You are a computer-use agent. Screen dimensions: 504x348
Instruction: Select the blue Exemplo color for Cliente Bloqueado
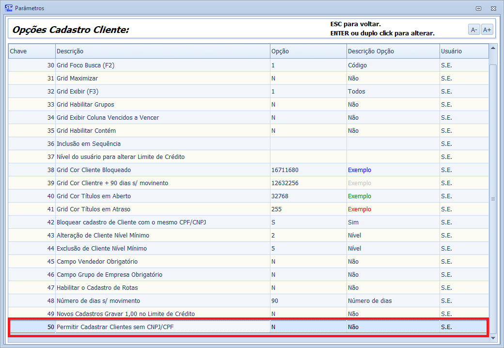point(360,170)
